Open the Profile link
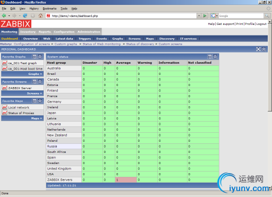This screenshot has width=272, height=197. coord(250,24)
